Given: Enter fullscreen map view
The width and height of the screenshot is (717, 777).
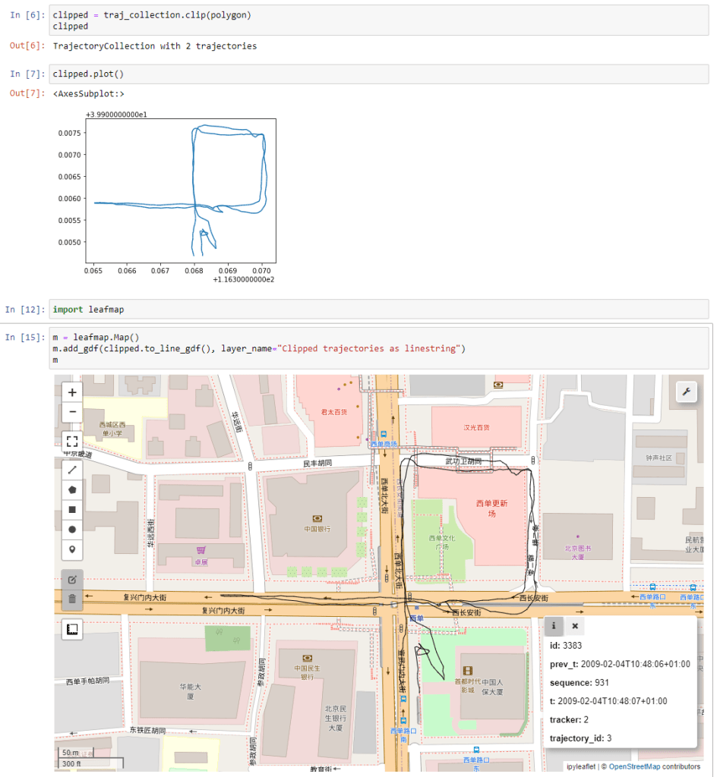Looking at the screenshot, I should tap(72, 441).
